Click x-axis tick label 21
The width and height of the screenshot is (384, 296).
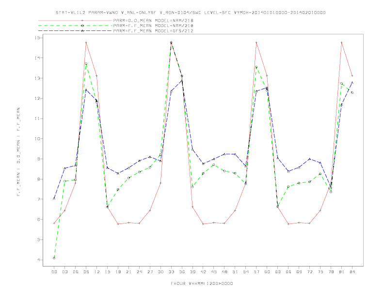[x=128, y=272]
